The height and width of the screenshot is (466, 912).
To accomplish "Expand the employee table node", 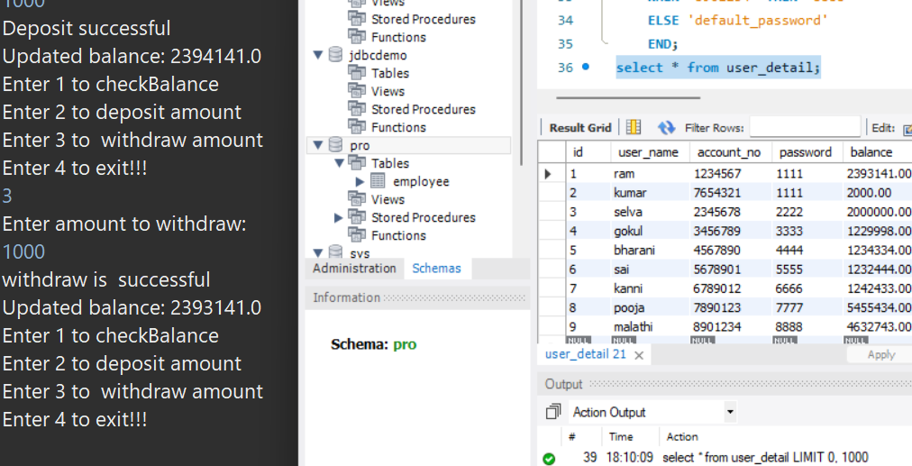I will (360, 181).
